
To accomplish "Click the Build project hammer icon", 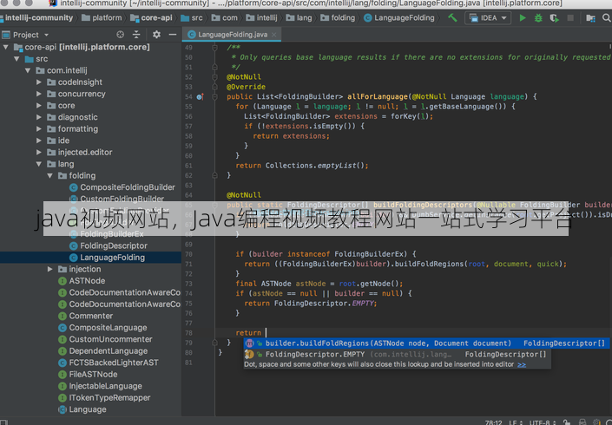I will click(x=452, y=18).
